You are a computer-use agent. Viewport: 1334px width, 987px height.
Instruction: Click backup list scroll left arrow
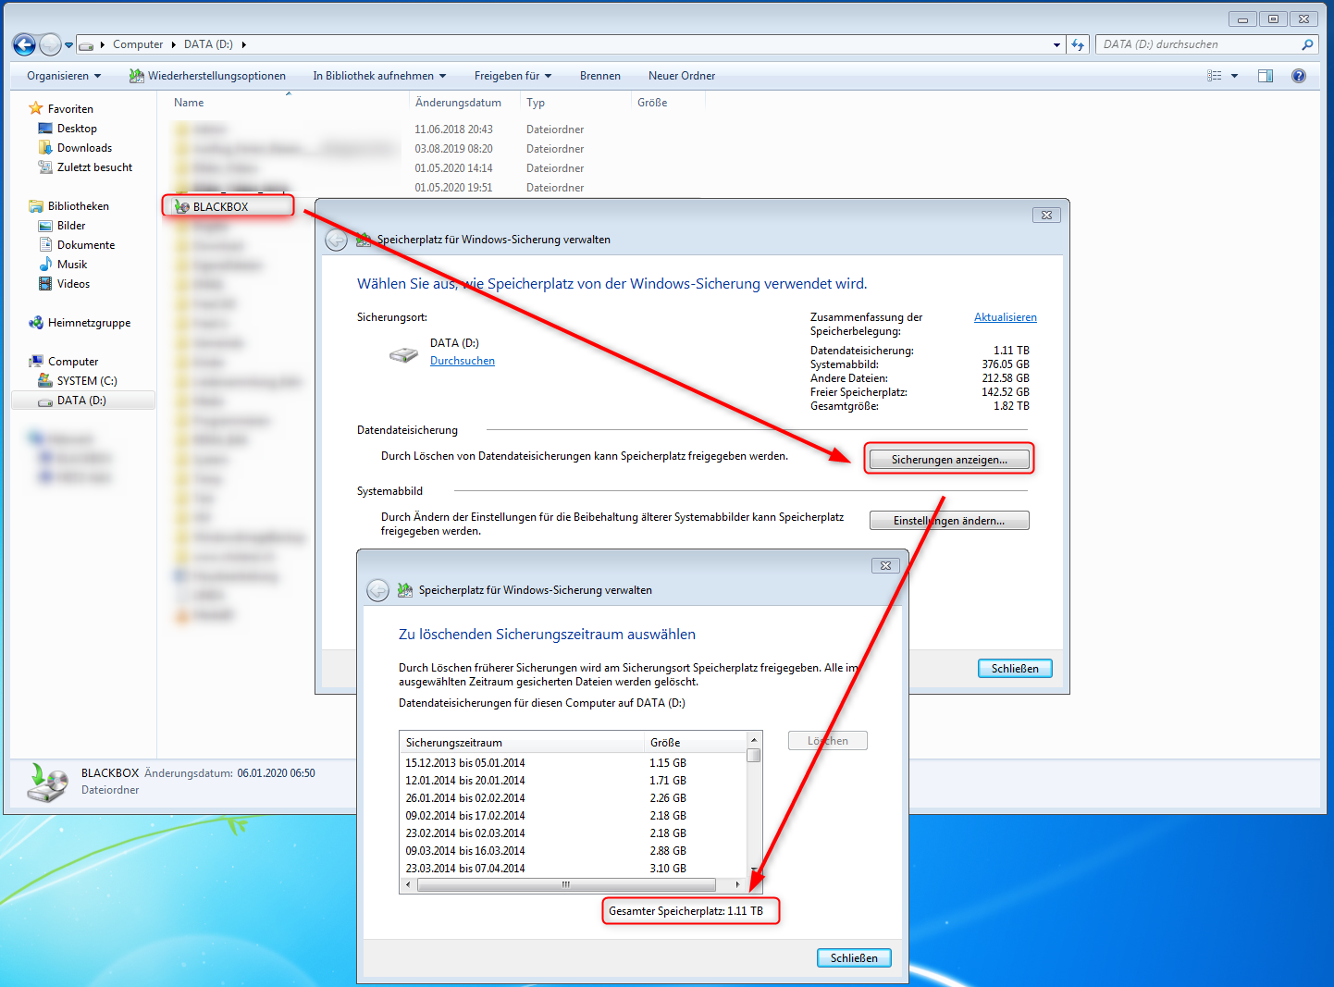(408, 885)
